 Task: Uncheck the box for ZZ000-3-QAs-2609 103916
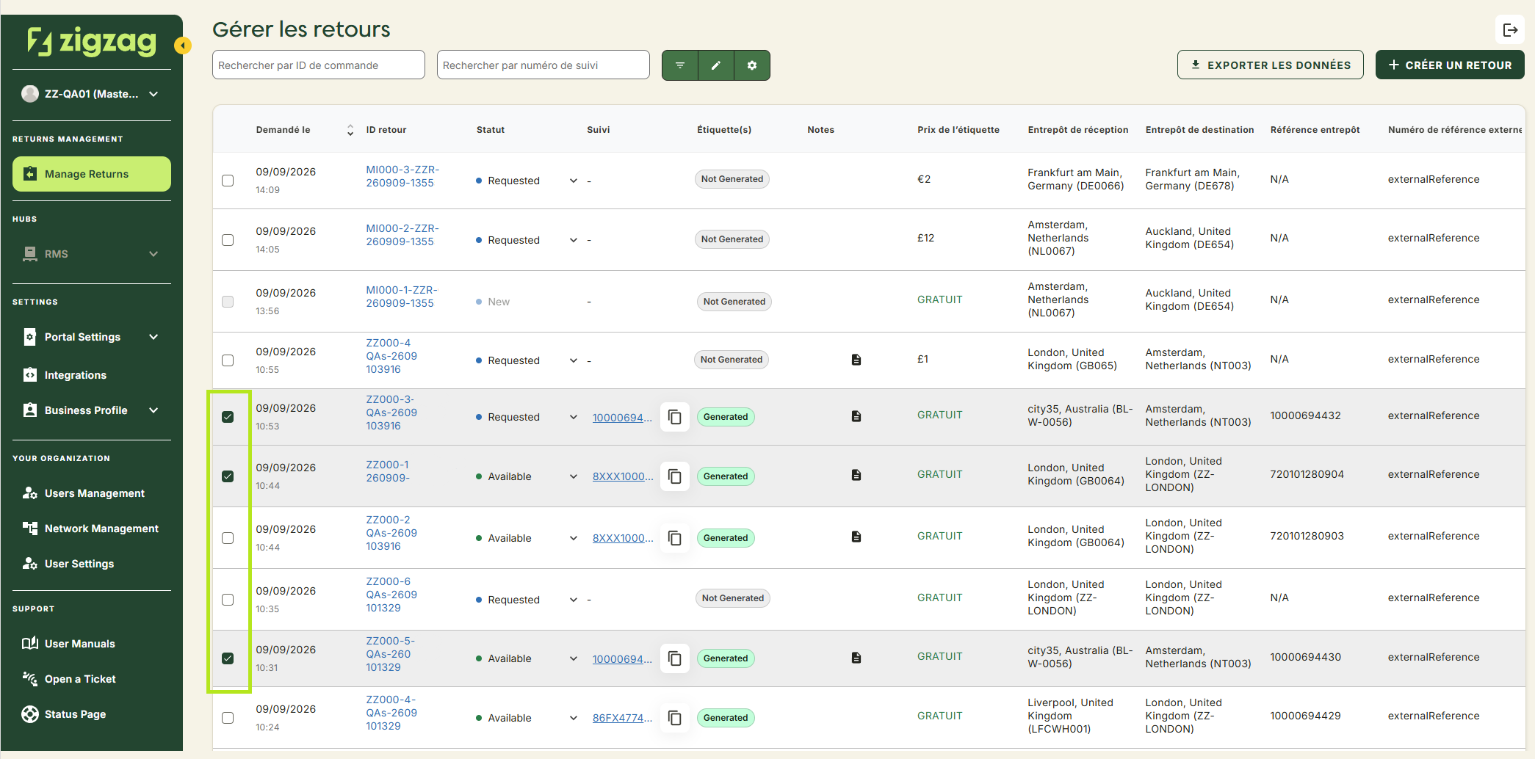[228, 417]
